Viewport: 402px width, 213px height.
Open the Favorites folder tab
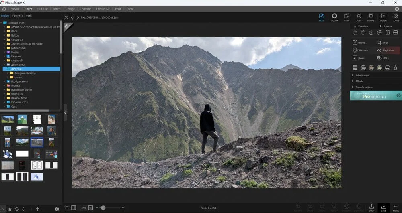(17, 16)
